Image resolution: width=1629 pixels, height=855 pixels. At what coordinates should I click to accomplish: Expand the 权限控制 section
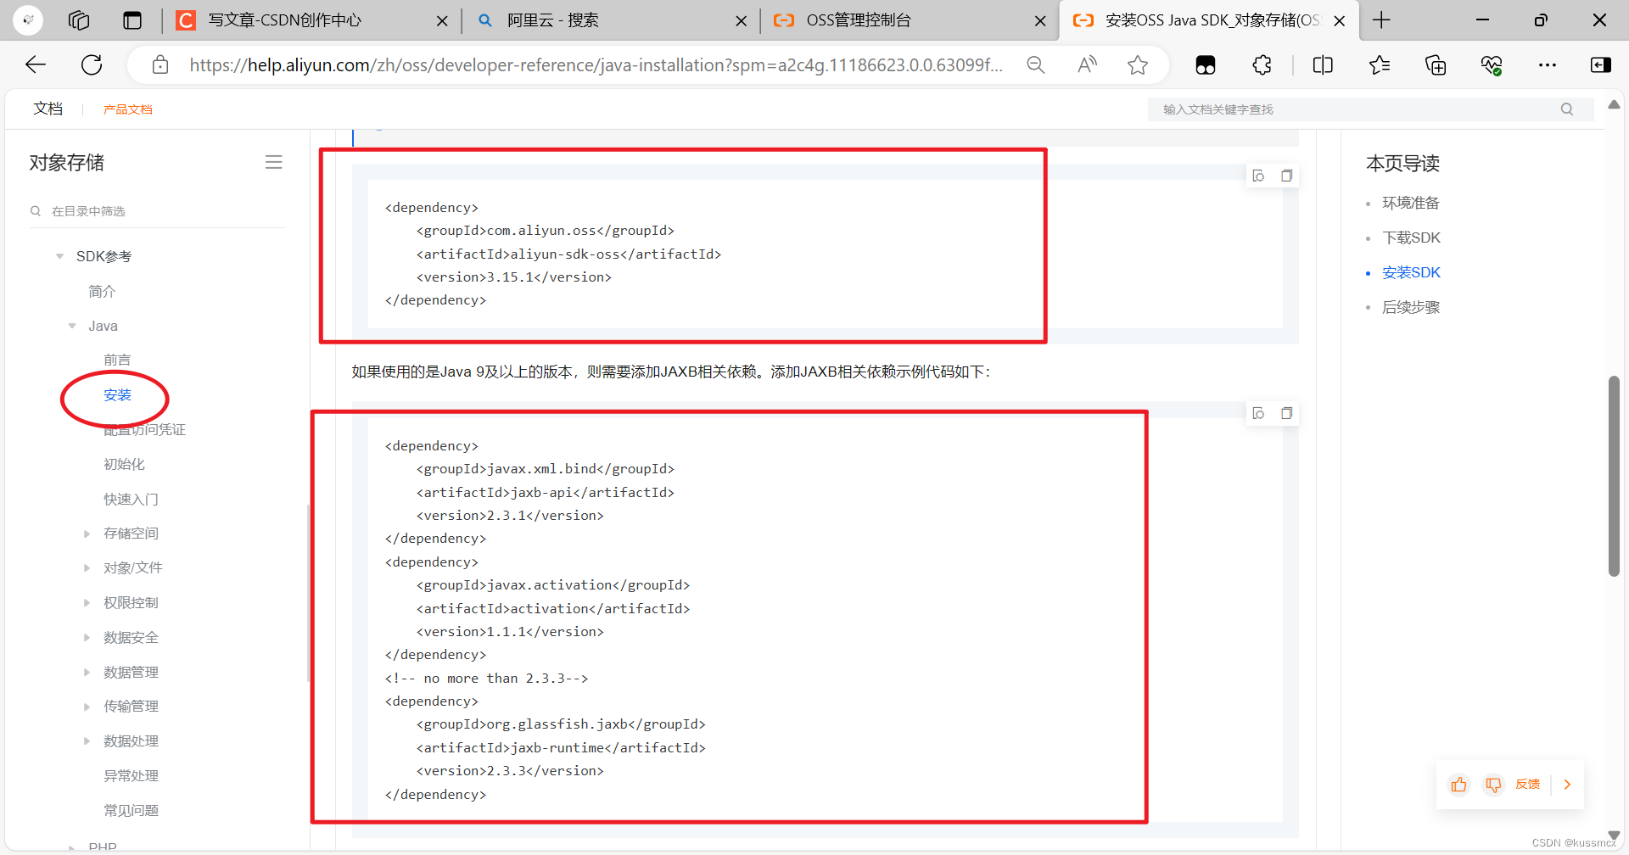[x=87, y=603]
